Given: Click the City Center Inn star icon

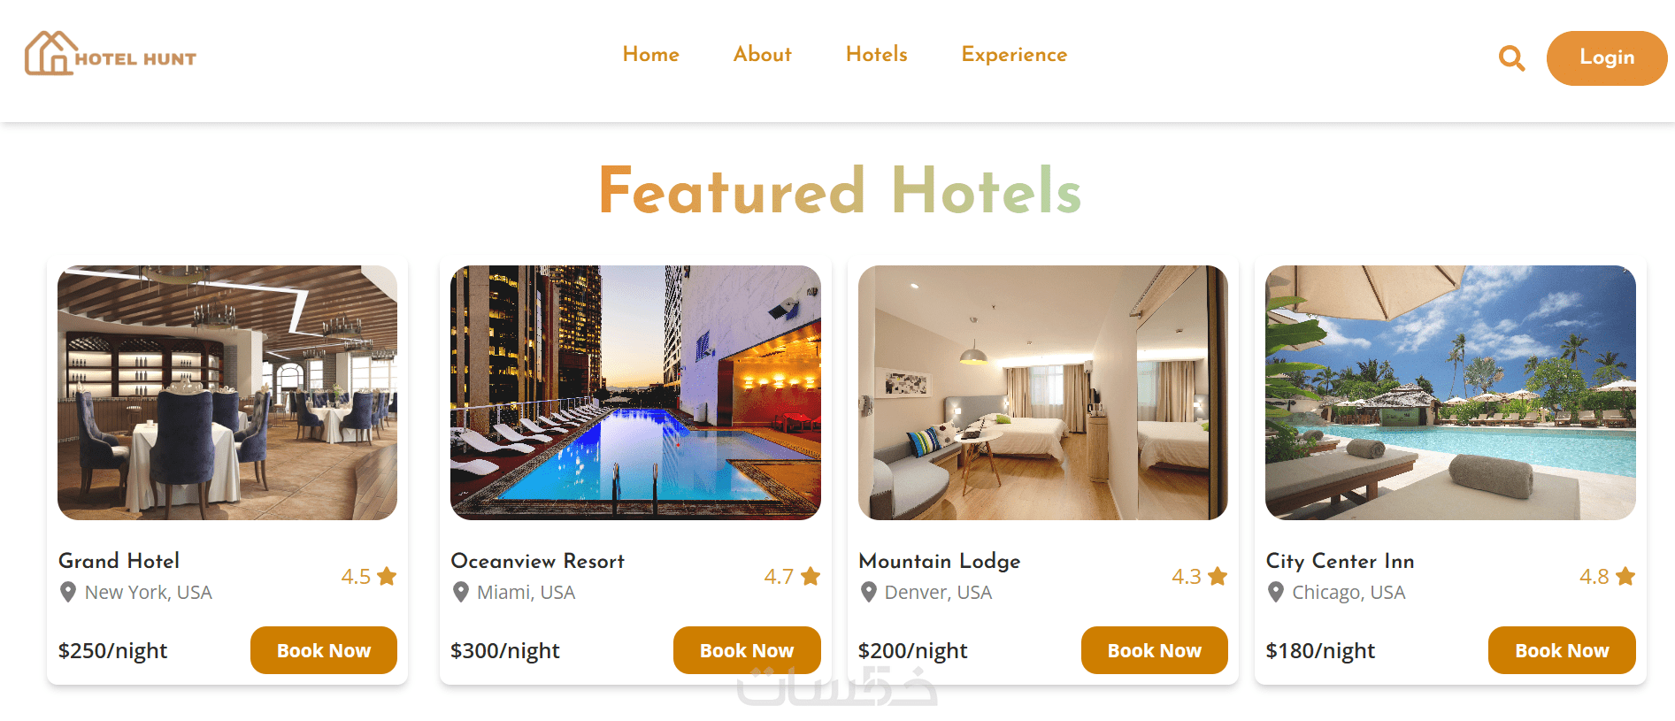Looking at the screenshot, I should click(x=1625, y=577).
